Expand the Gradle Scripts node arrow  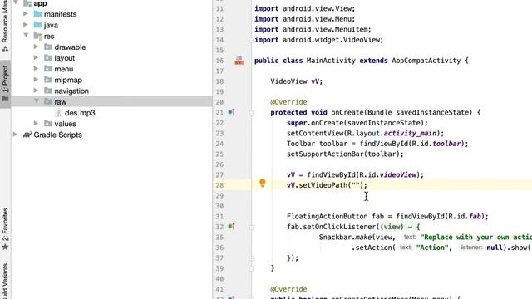(x=16, y=135)
